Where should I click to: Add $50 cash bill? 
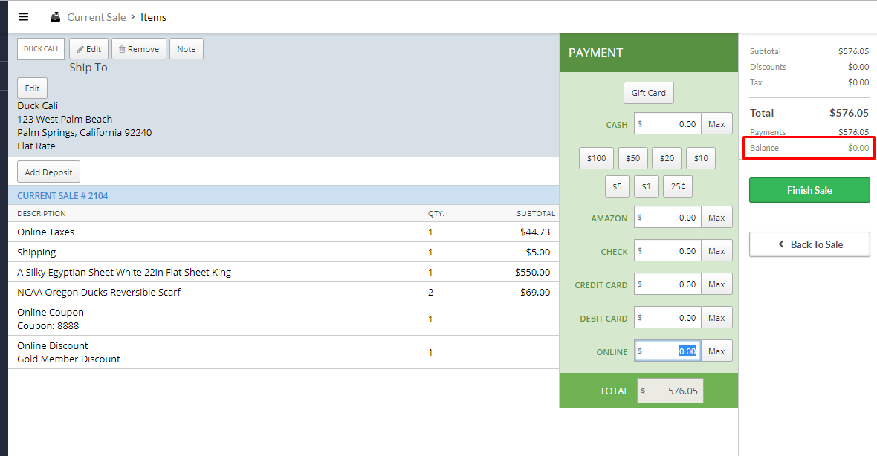coord(633,158)
